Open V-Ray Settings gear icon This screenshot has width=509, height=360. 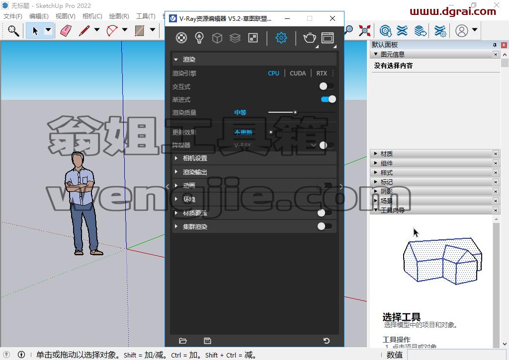[281, 38]
